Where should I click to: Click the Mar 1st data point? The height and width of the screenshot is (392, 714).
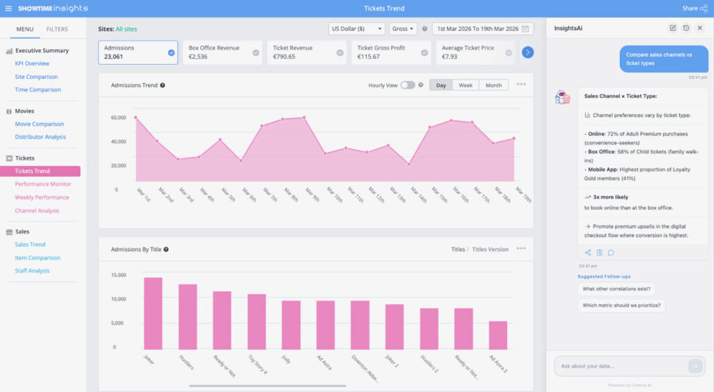pyautogui.click(x=136, y=117)
